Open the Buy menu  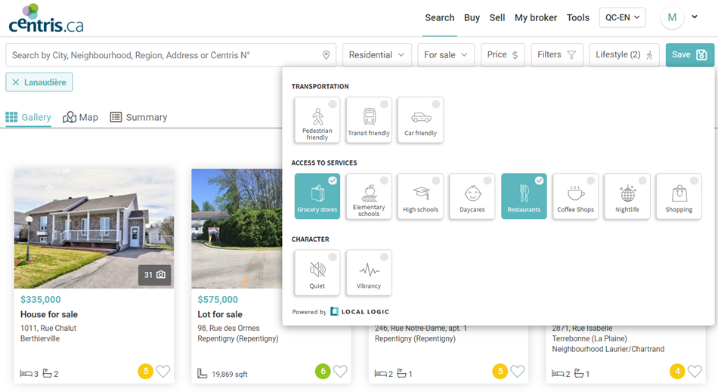[472, 18]
